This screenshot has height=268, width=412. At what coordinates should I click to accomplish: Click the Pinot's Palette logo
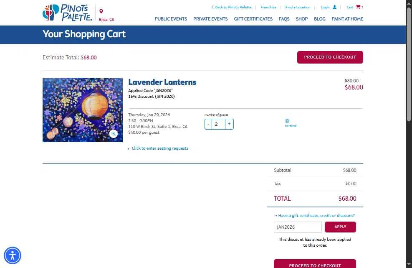pyautogui.click(x=67, y=13)
